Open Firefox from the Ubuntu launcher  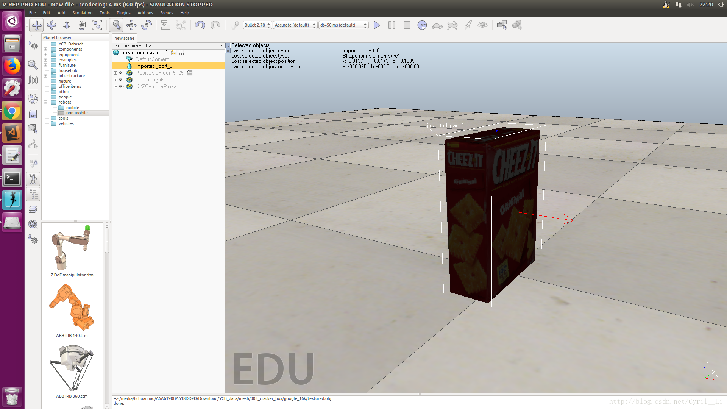[12, 66]
